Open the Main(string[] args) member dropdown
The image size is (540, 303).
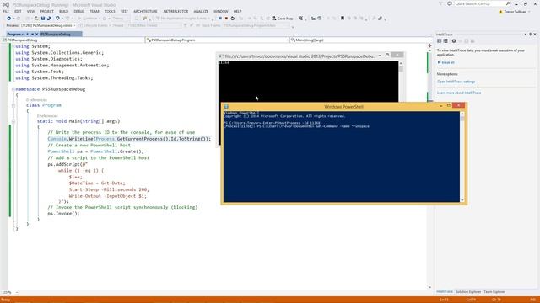pyautogui.click(x=361, y=40)
